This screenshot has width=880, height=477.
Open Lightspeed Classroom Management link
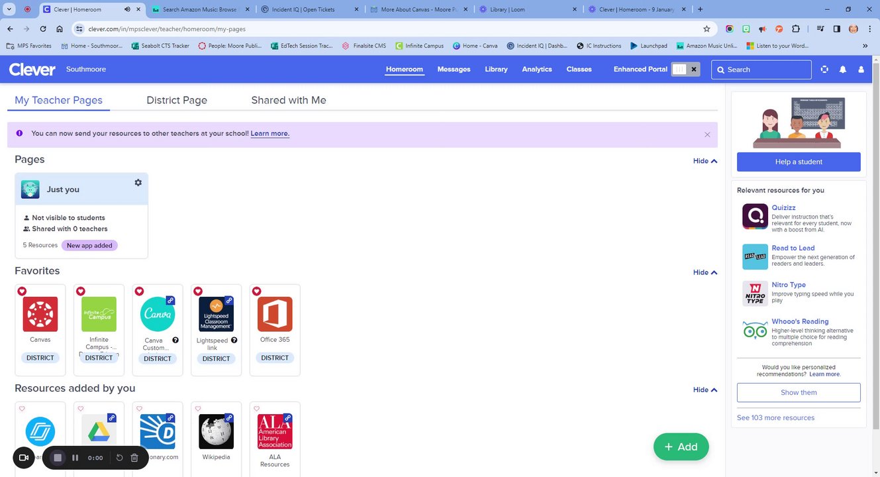[216, 314]
